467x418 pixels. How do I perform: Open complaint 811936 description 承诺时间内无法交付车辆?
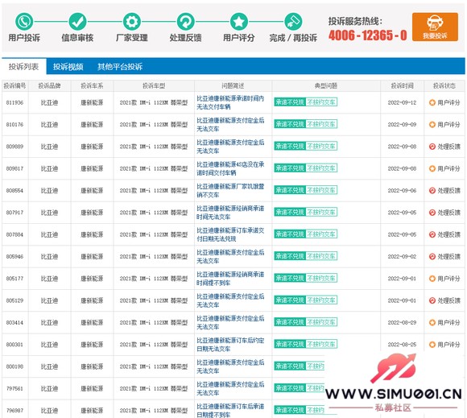click(230, 102)
